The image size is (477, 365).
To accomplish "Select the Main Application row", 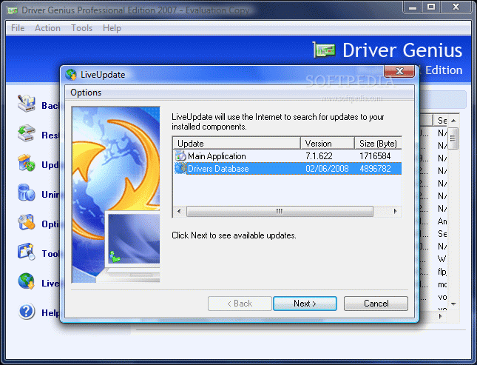I will click(288, 156).
